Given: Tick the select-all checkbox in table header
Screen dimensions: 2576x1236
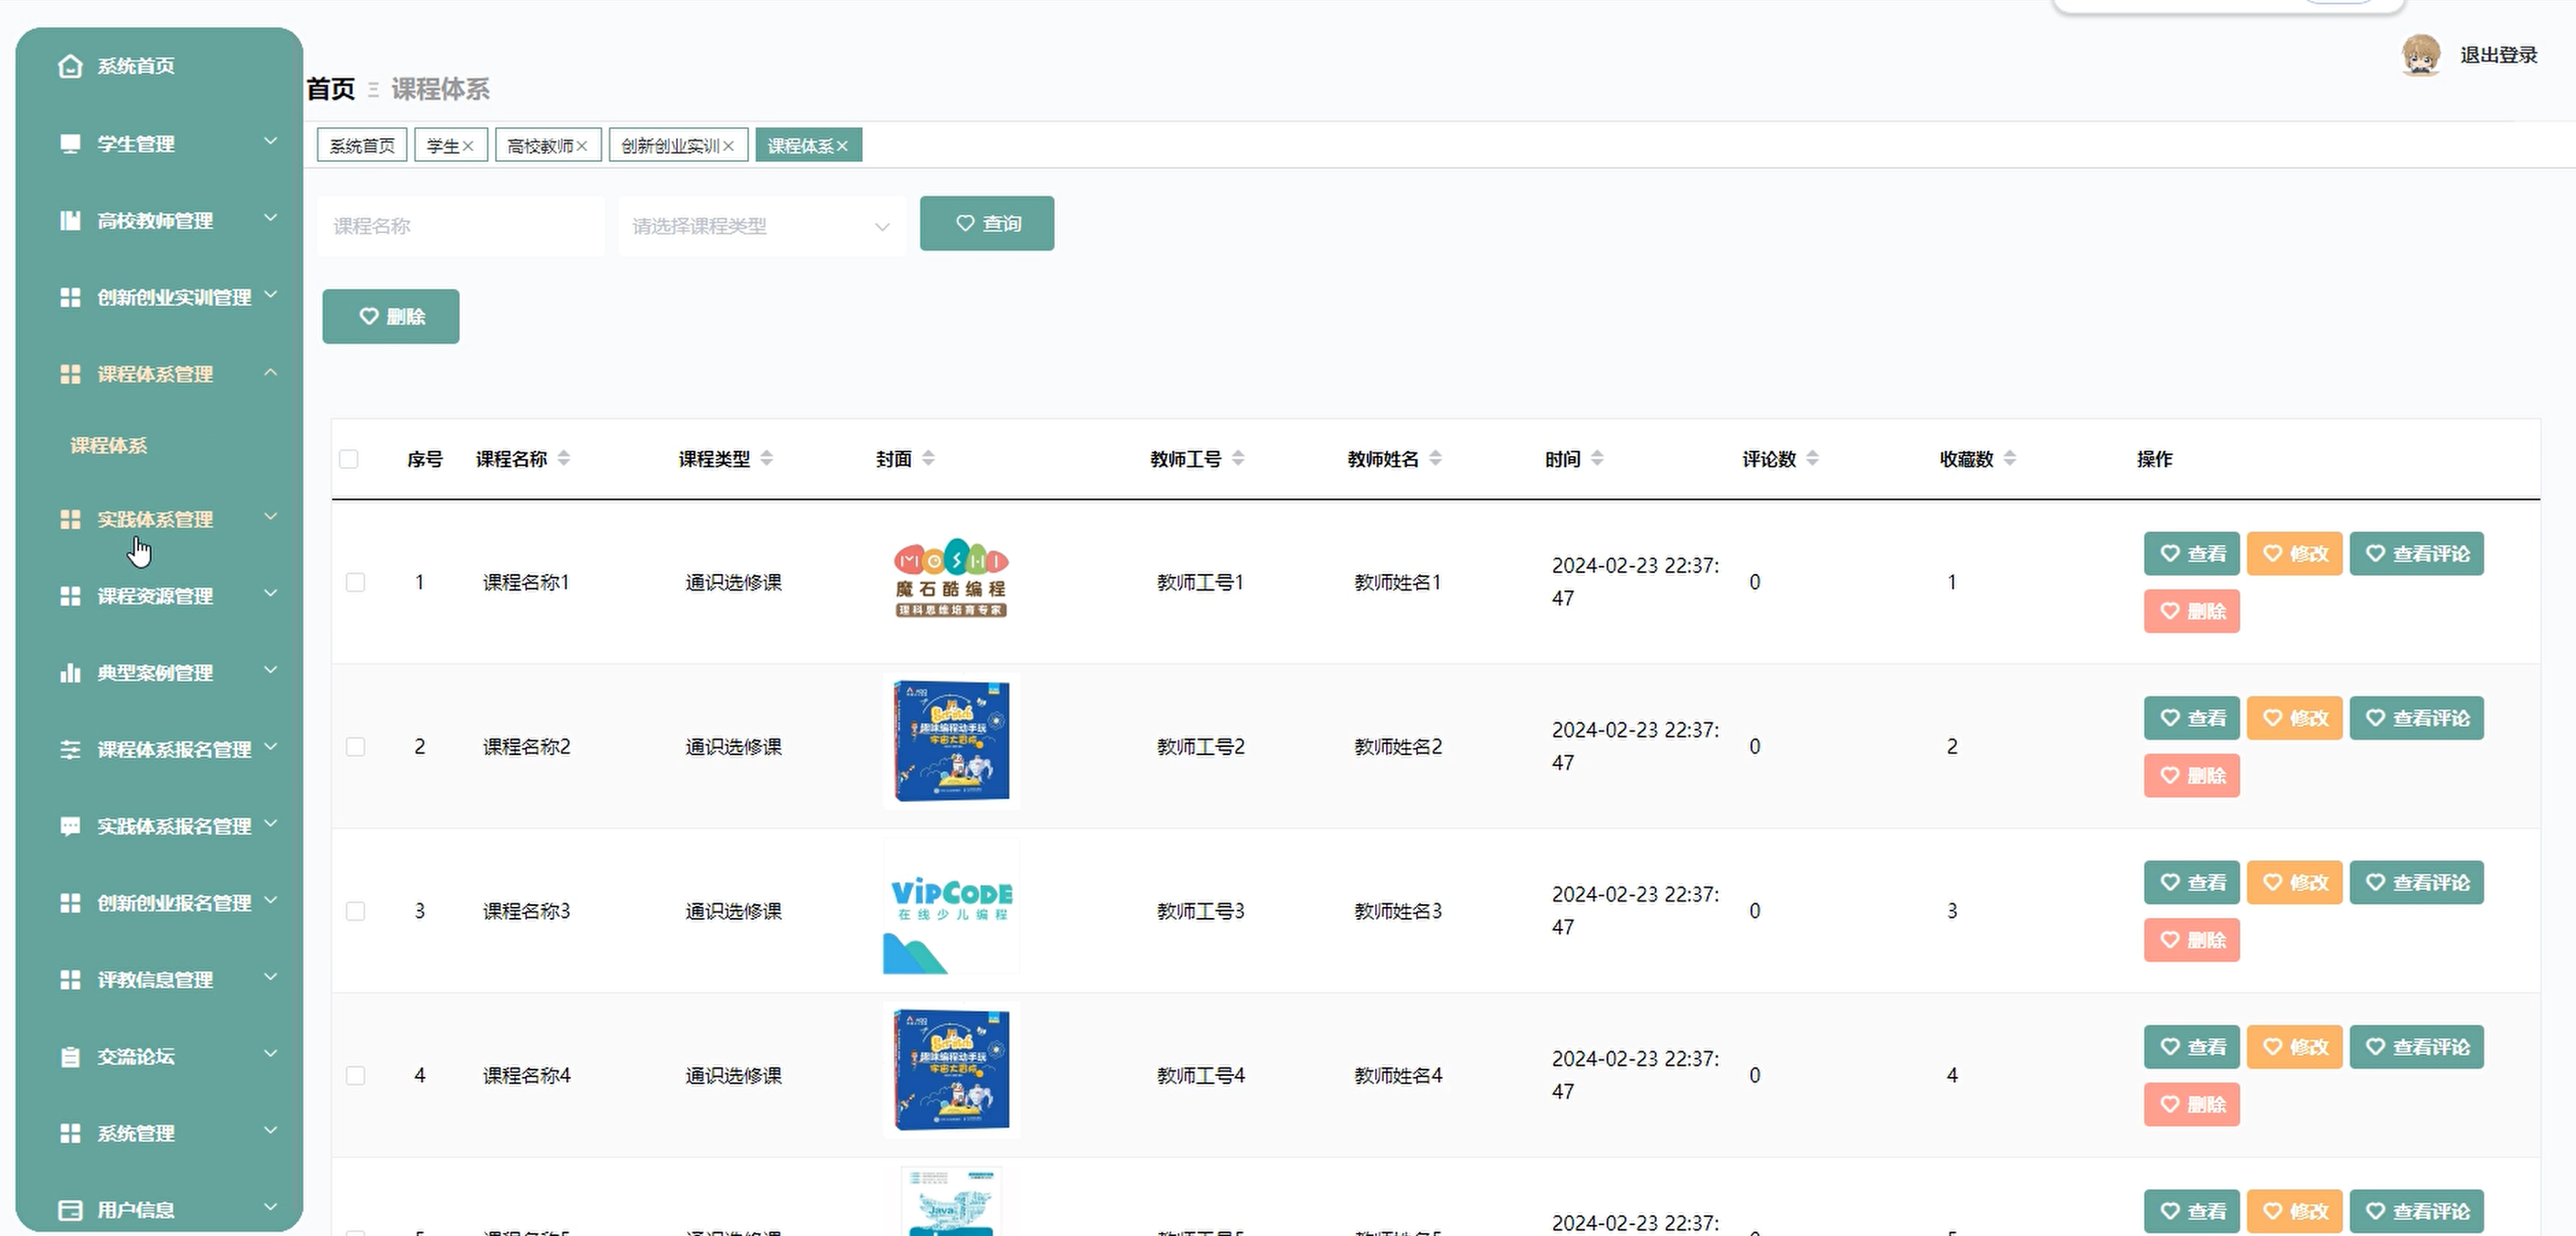Looking at the screenshot, I should click(x=349, y=460).
